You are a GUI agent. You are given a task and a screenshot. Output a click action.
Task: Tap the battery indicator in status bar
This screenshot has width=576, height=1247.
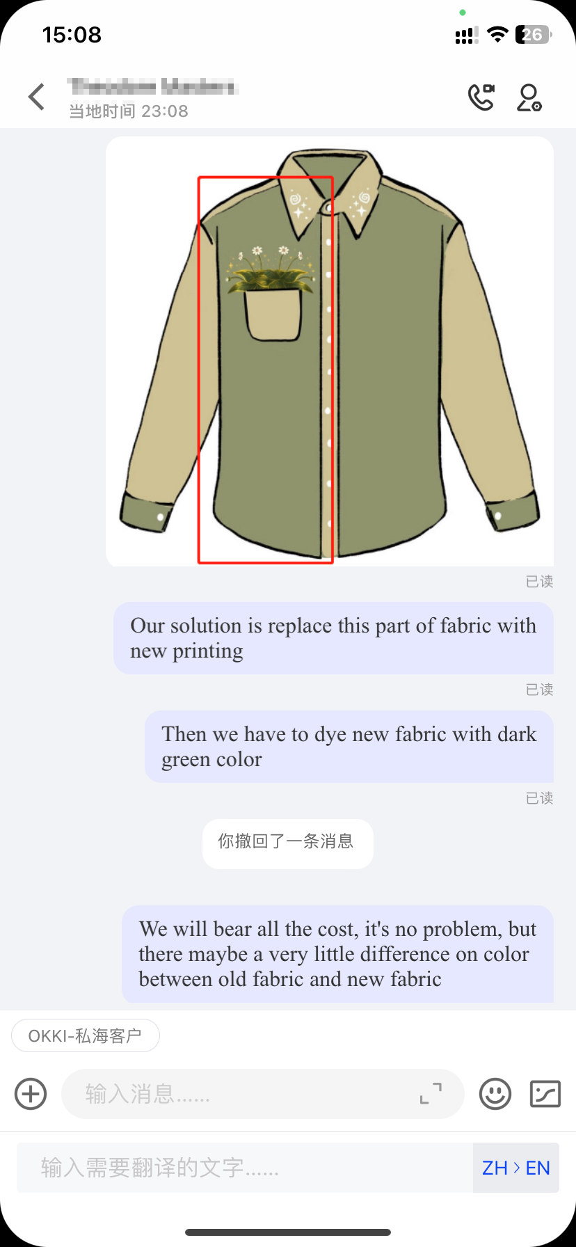[533, 35]
